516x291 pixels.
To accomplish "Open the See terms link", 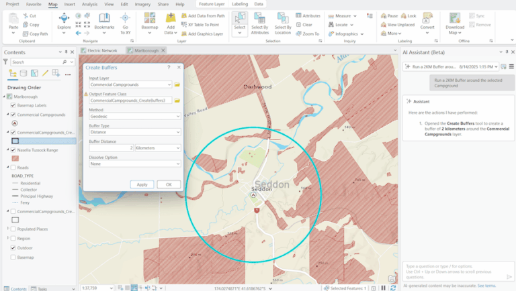I will [486, 286].
